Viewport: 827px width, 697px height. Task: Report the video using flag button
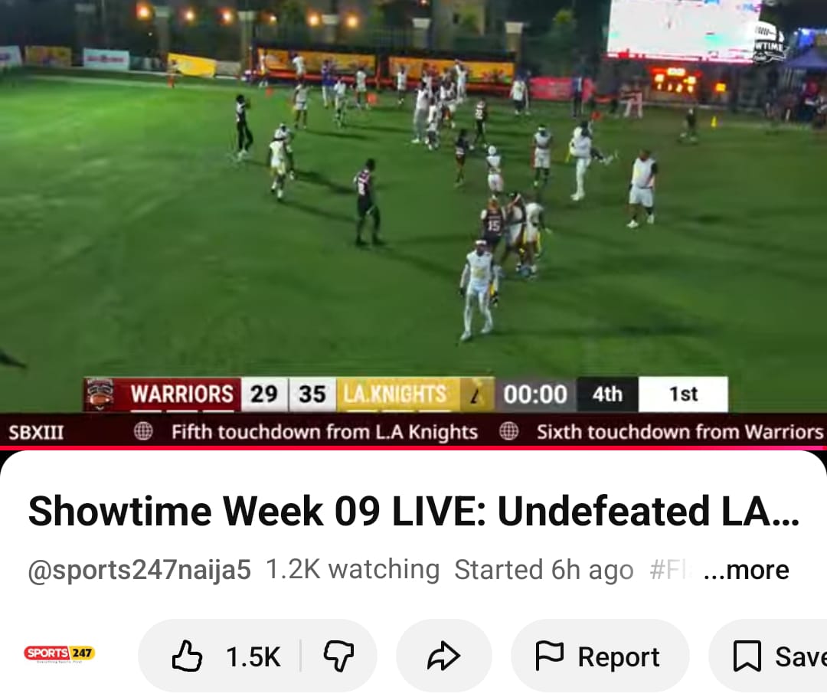pyautogui.click(x=600, y=656)
